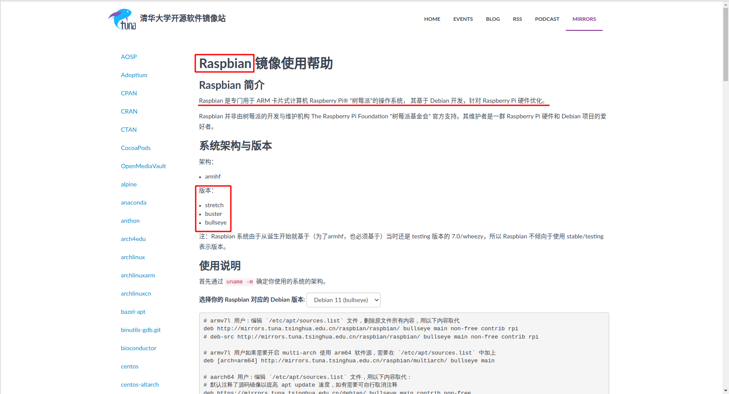Click the page vertical scrollbar thumb
Image resolution: width=729 pixels, height=394 pixels.
coord(726,43)
